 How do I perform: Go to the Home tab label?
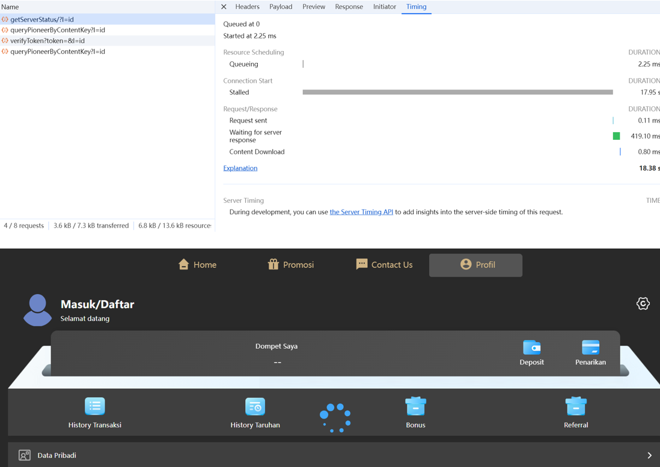click(205, 265)
